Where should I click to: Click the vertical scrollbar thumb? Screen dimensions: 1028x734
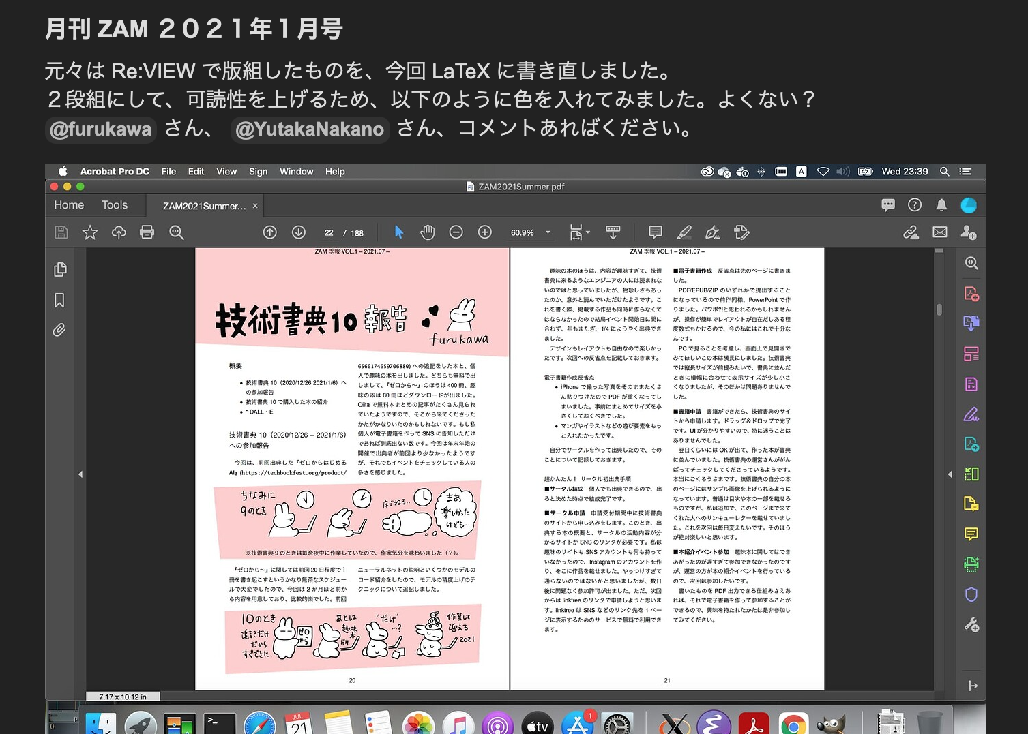(939, 309)
